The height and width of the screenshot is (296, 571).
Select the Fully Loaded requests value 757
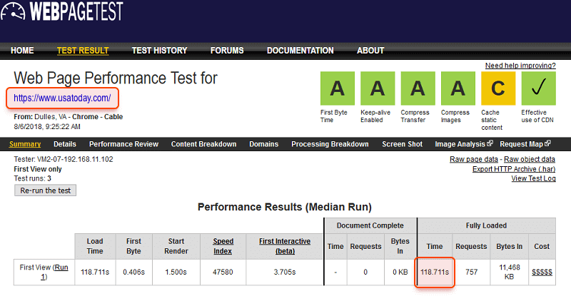(472, 272)
